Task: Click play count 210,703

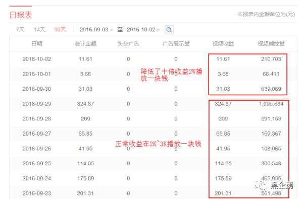Action: (271, 59)
